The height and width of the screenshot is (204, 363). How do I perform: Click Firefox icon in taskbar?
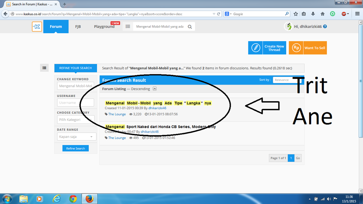coord(89,199)
